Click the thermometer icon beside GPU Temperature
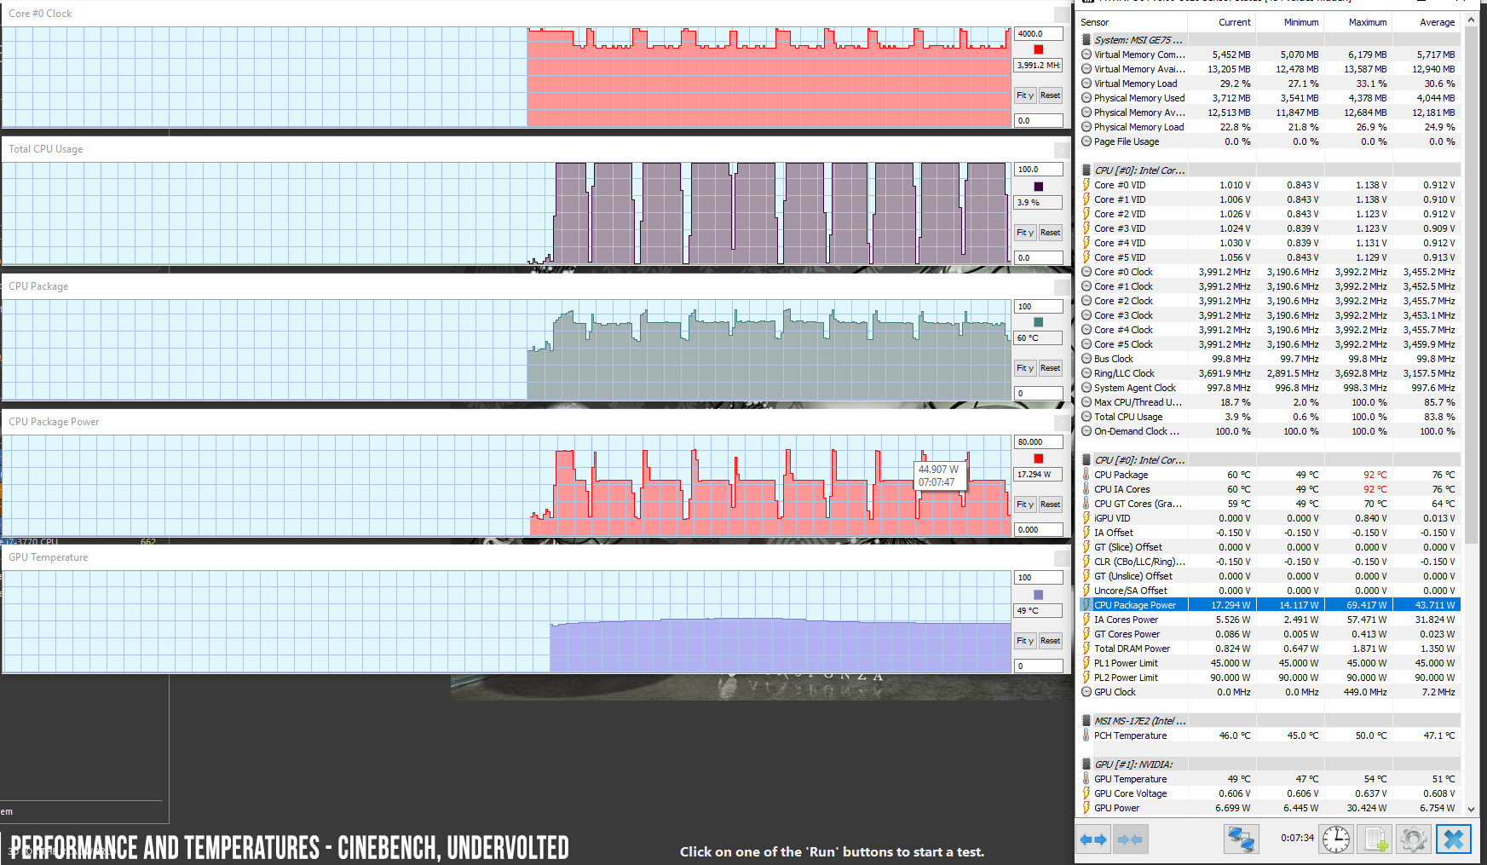The image size is (1487, 865). pyautogui.click(x=1086, y=779)
